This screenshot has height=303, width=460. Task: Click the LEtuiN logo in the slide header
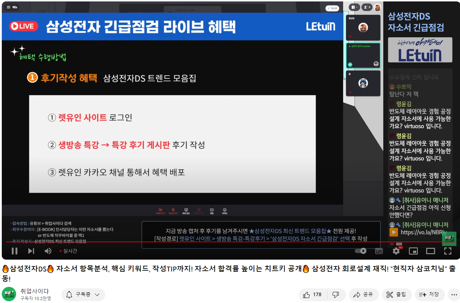click(321, 26)
